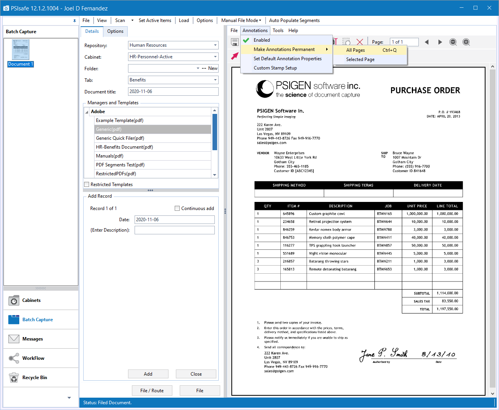The image size is (499, 410).
Task: Click the Close button in Add Record
Action: (x=196, y=374)
